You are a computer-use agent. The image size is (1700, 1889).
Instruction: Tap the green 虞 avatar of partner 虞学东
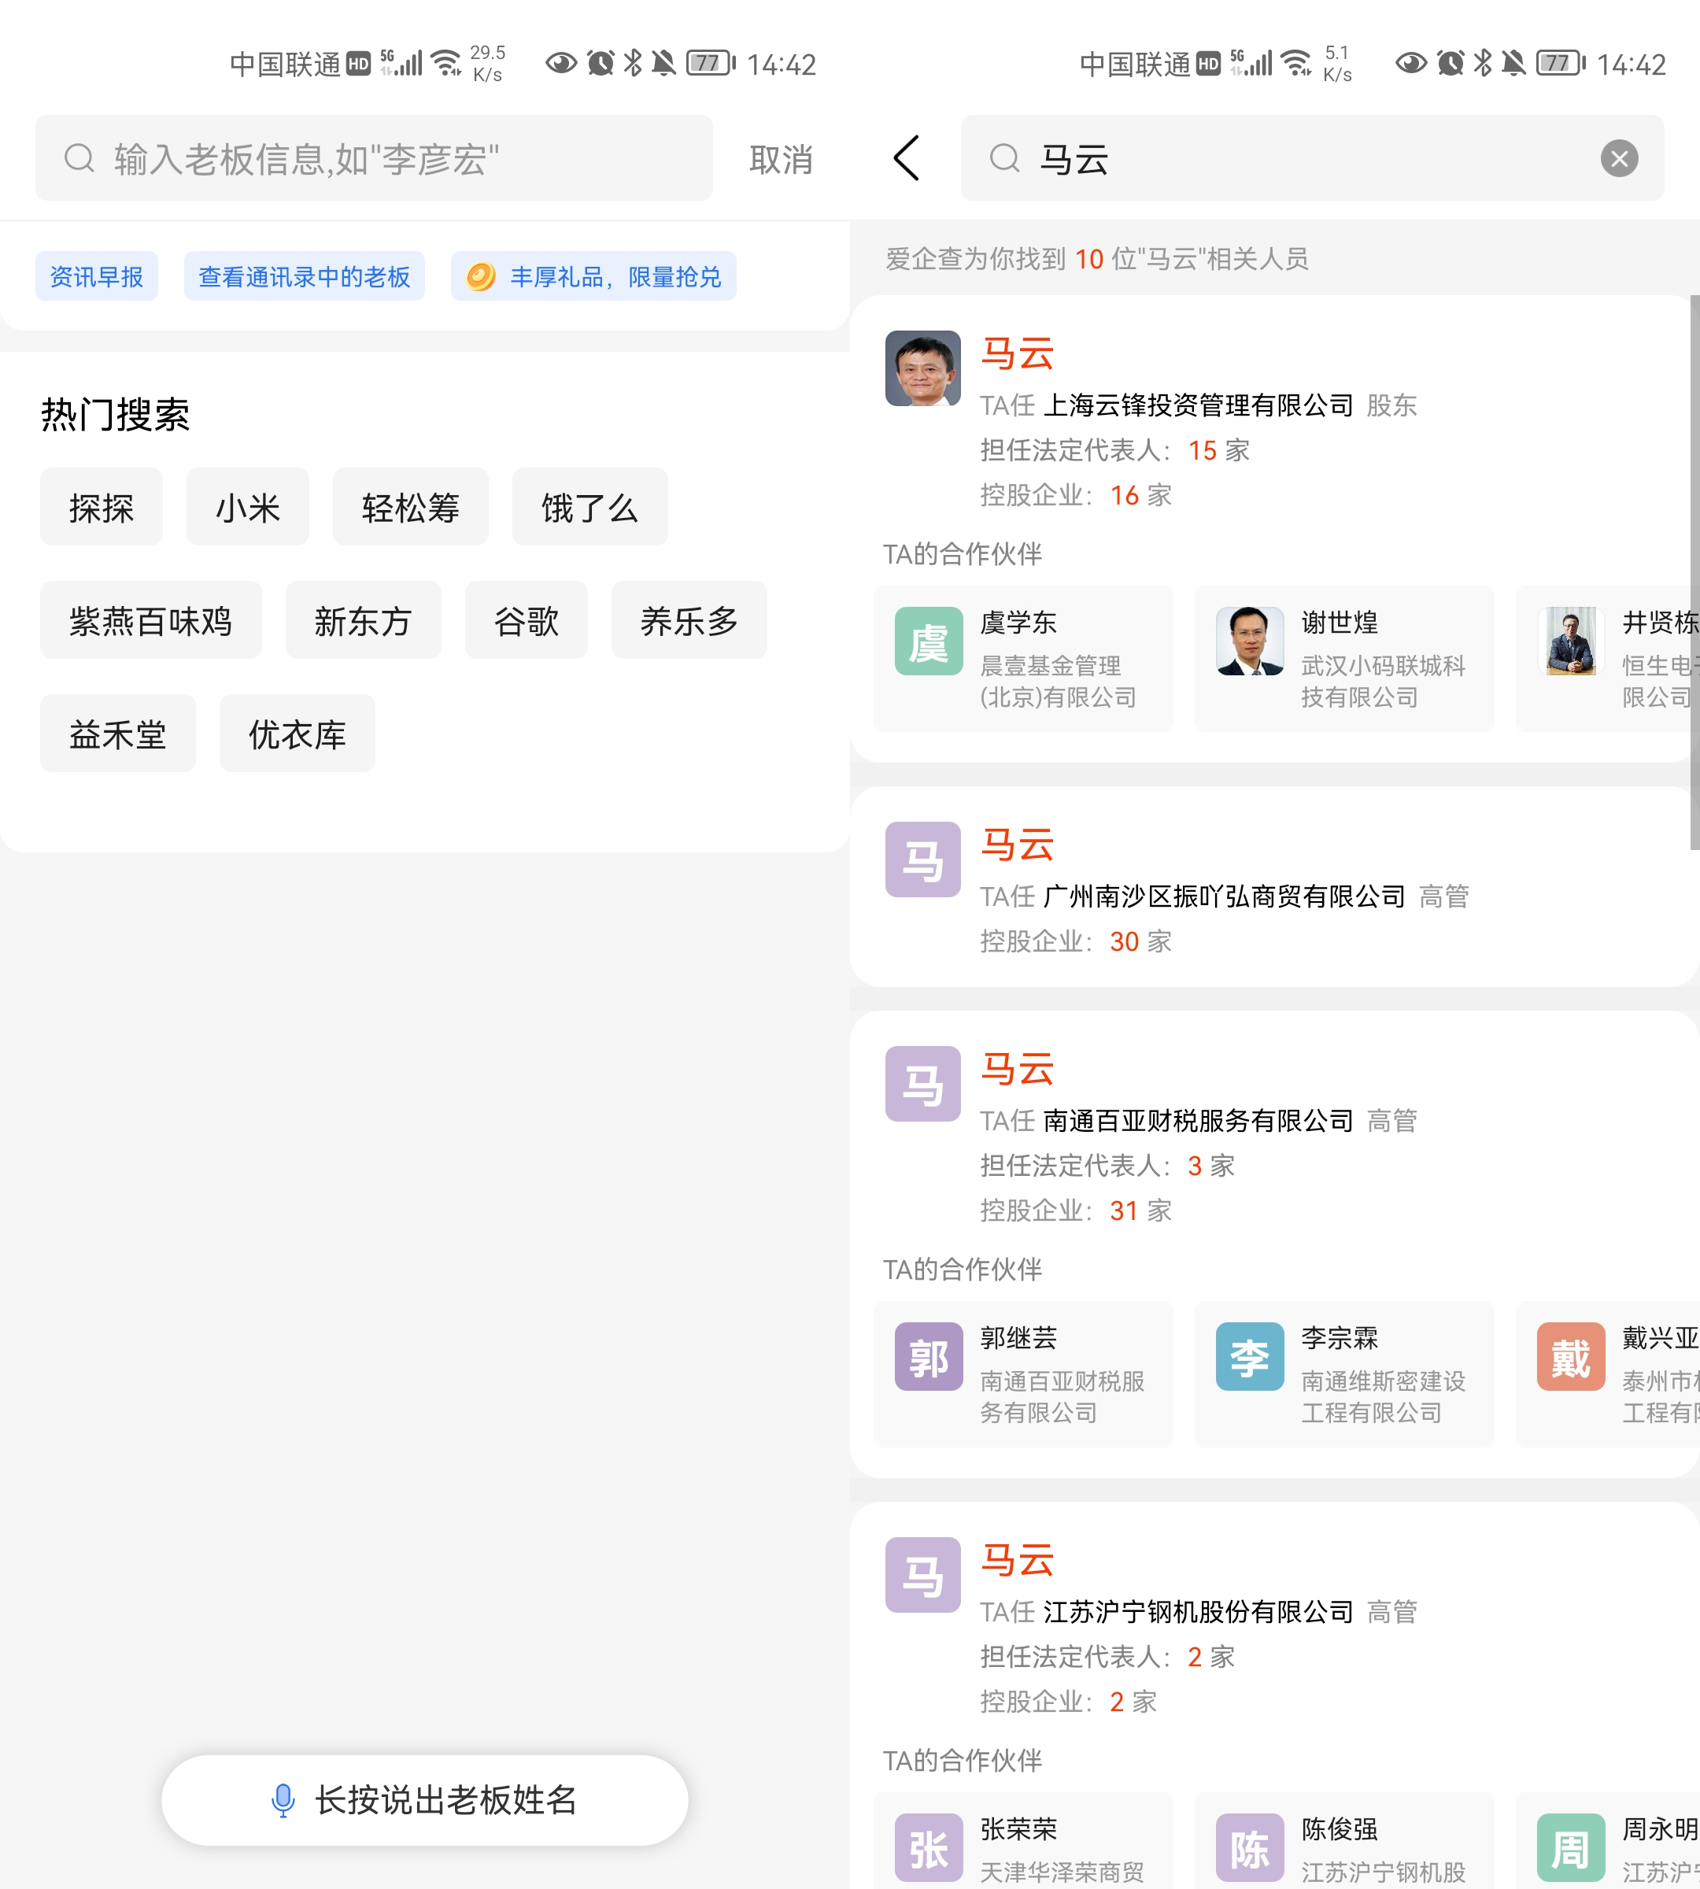[929, 641]
